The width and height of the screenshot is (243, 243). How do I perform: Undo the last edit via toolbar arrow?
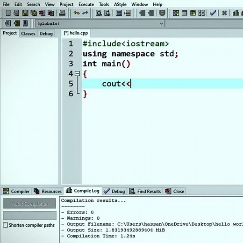pos(77,13)
